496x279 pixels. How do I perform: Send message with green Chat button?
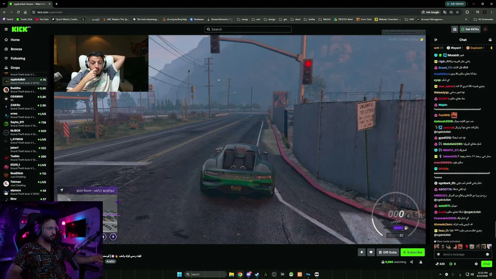click(x=487, y=264)
